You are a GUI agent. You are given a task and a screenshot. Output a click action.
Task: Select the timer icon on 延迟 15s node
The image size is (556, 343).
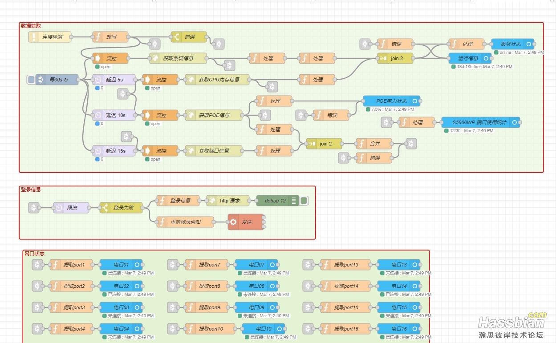[98, 151]
